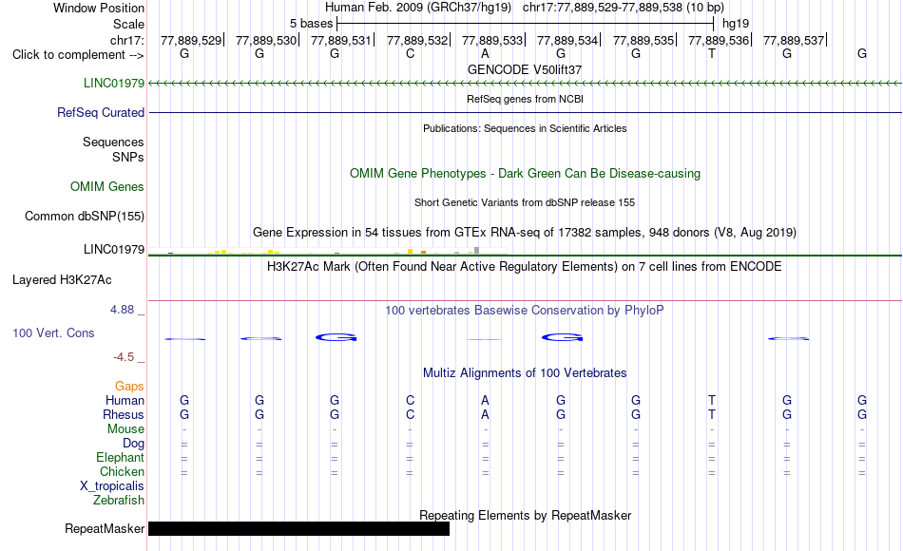Click base A in the complement sequence row
This screenshot has height=551, width=903.
(485, 53)
